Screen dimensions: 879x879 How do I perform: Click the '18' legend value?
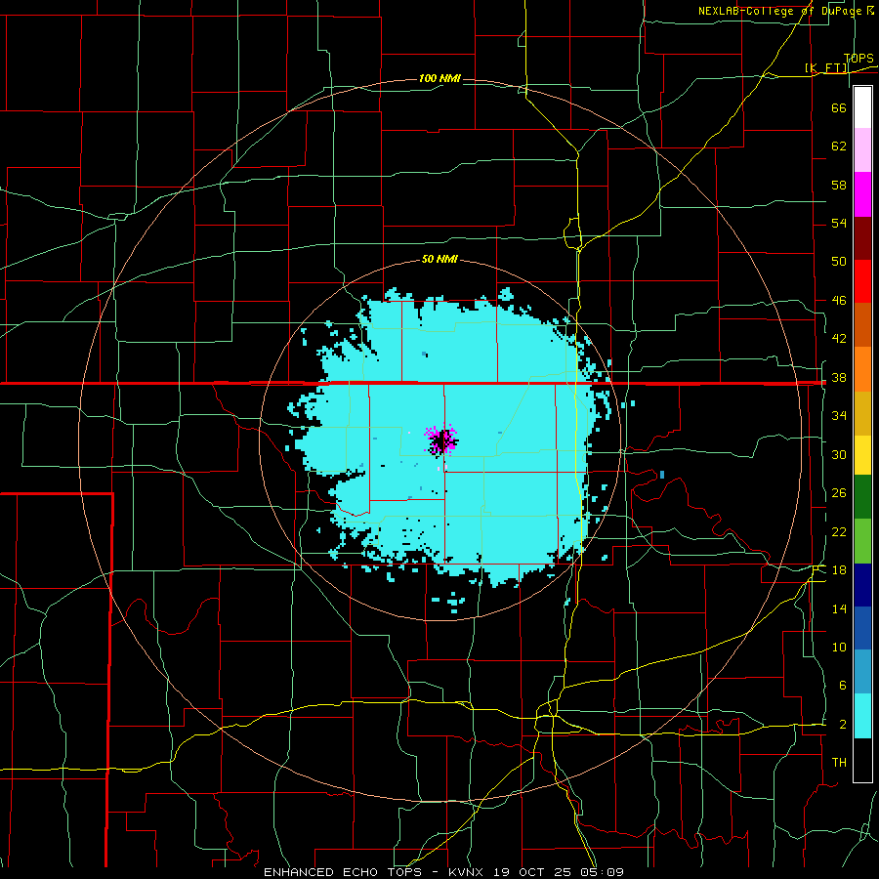(839, 570)
